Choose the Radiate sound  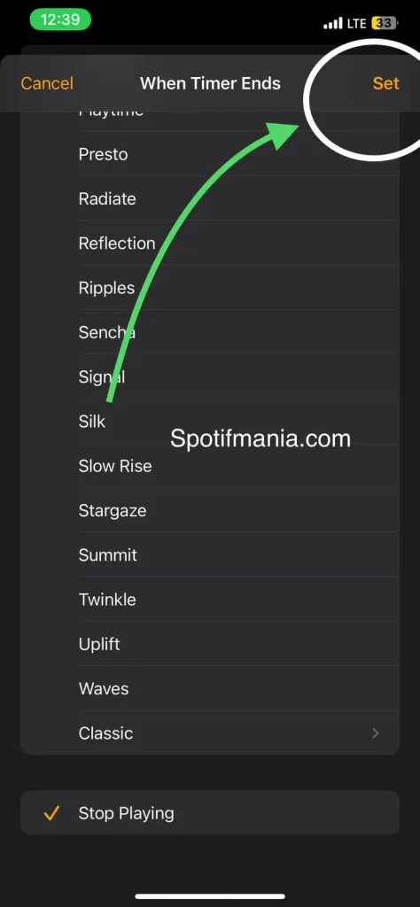[x=210, y=198]
